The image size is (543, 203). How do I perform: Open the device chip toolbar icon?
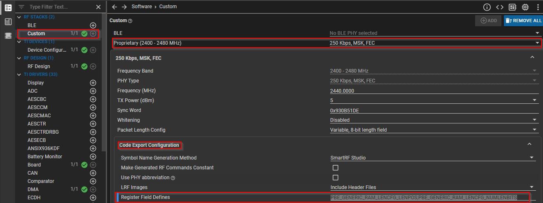[x=525, y=7]
